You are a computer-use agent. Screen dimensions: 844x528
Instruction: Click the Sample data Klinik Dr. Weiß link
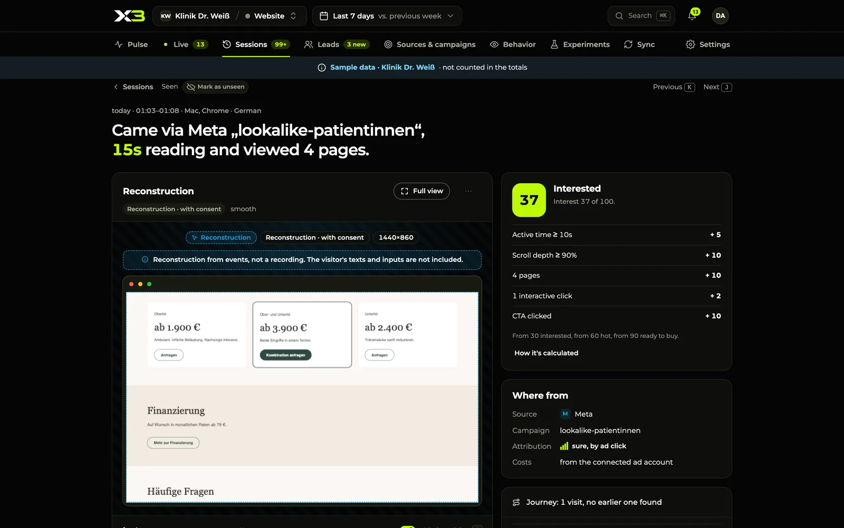pos(382,68)
